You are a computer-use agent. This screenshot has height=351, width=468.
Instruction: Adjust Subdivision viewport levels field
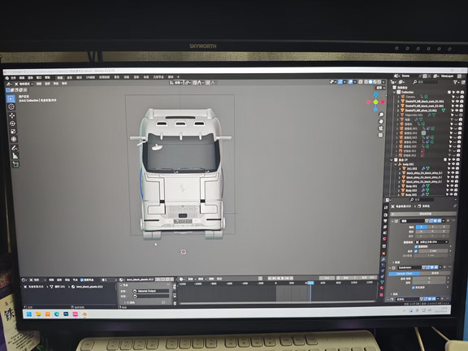(429, 278)
